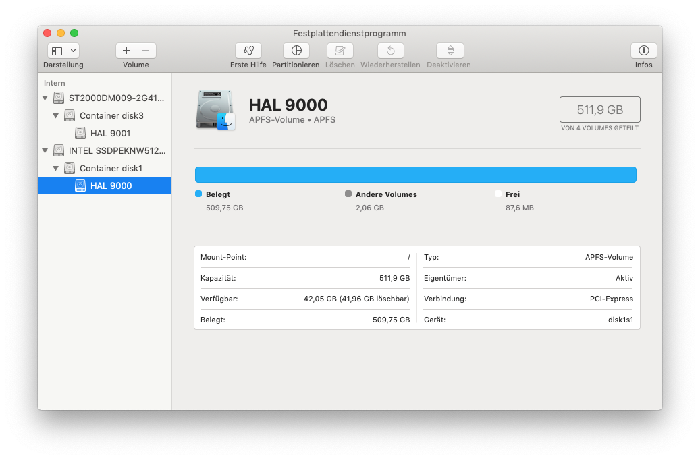The width and height of the screenshot is (700, 460).
Task: Click the Container disk1 icon
Action: (70, 168)
